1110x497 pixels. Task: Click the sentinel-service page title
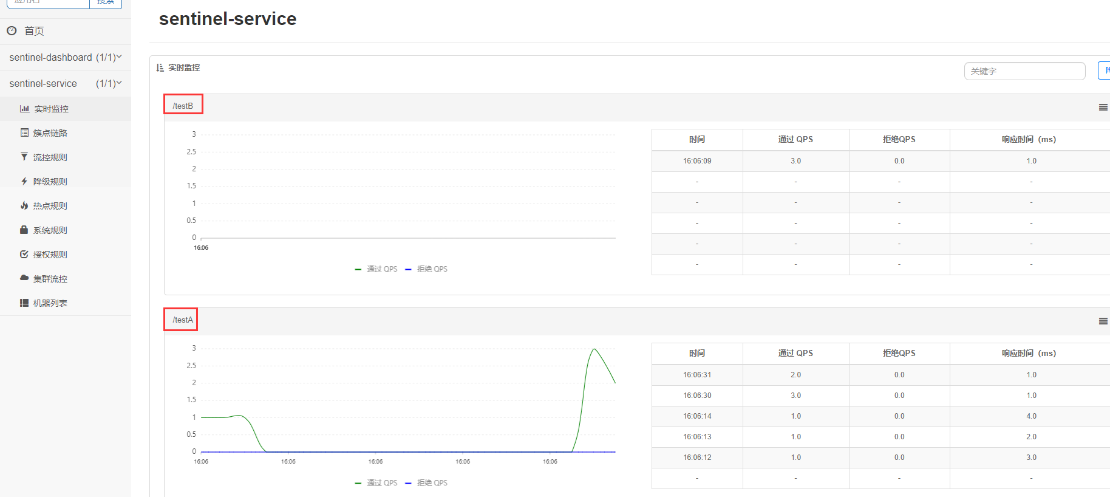(228, 19)
